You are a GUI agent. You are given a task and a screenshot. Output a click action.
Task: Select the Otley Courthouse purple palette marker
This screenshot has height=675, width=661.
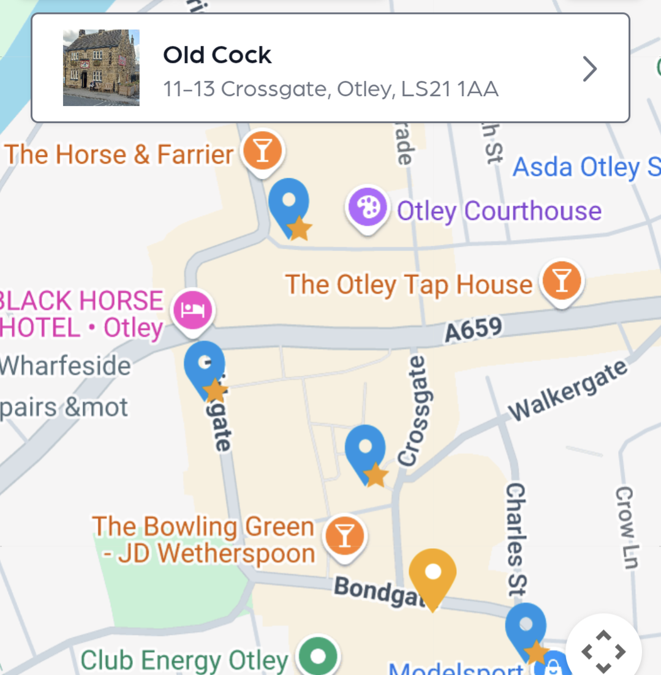[368, 208]
